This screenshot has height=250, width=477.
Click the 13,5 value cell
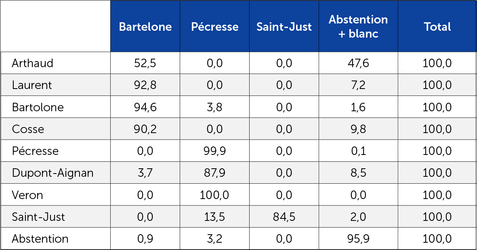(x=214, y=217)
